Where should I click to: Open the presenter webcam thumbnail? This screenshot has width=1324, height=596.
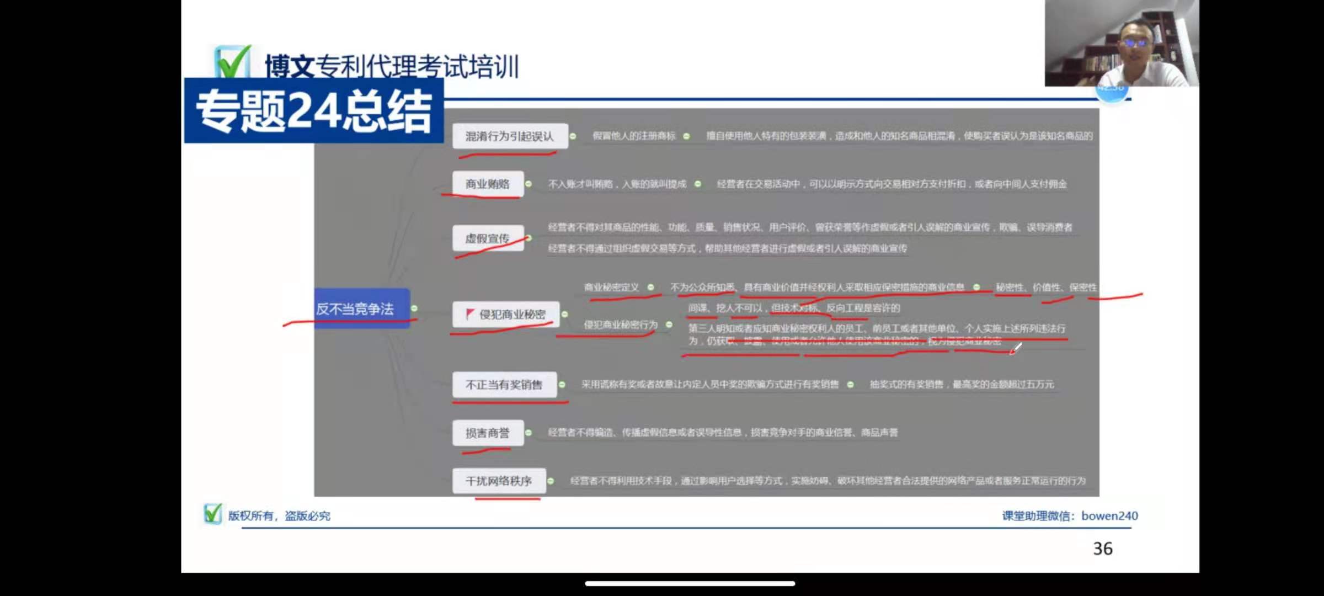coord(1121,43)
